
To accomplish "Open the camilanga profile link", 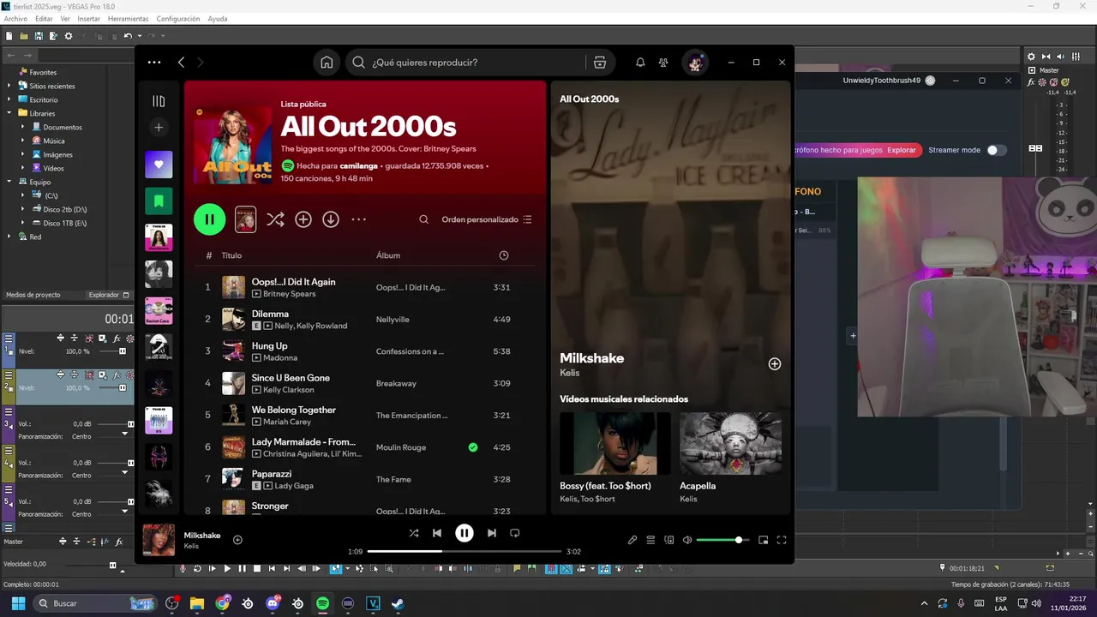I will pos(360,166).
